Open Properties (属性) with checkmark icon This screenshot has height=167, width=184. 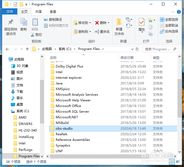[x=142, y=25]
